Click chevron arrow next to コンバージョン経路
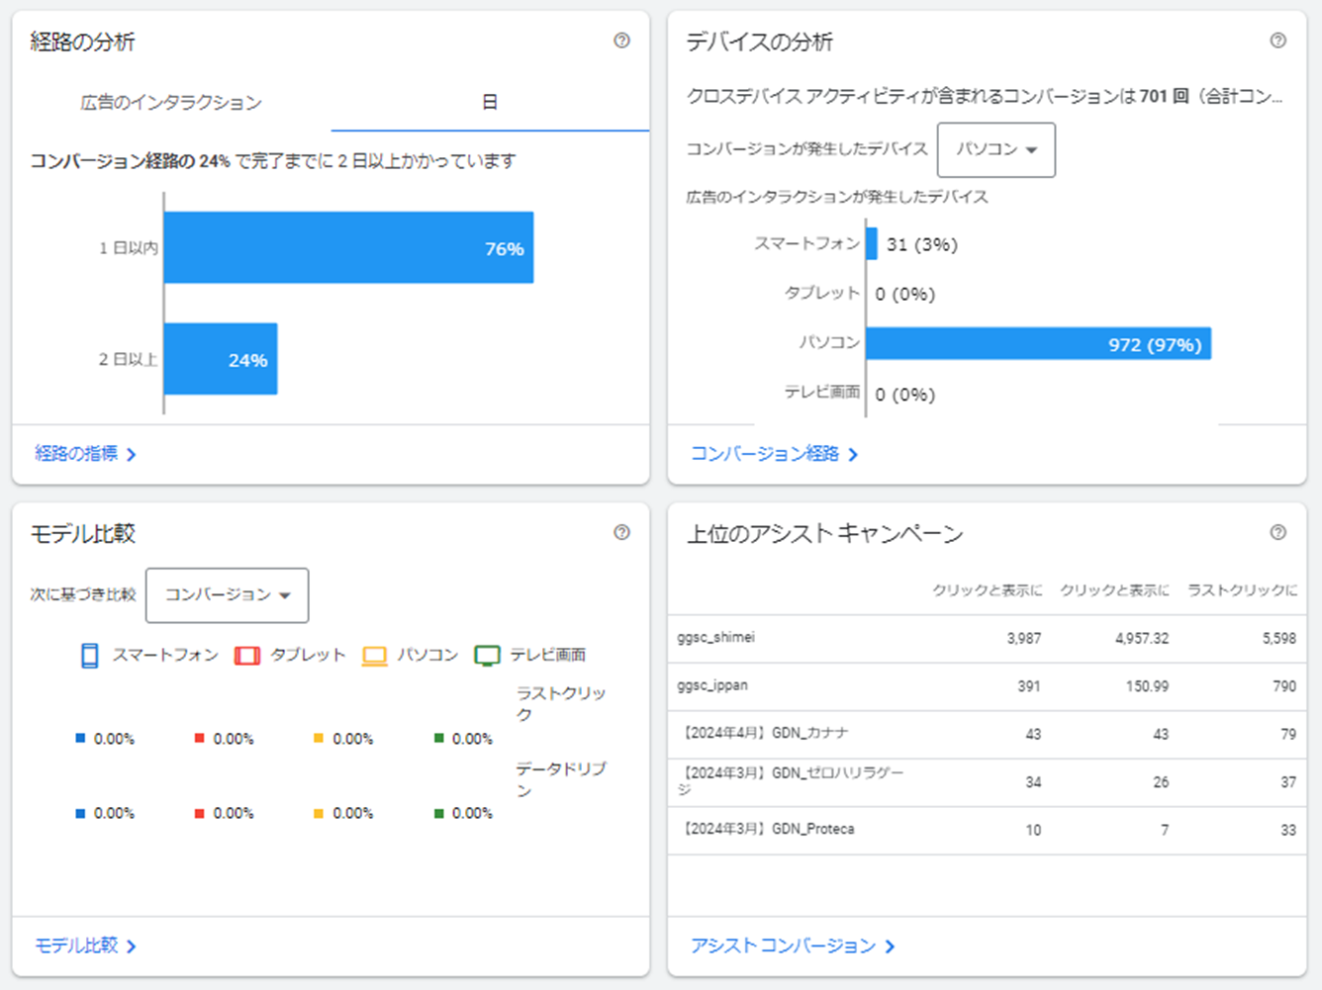Screen dimensions: 1322x990 [853, 454]
